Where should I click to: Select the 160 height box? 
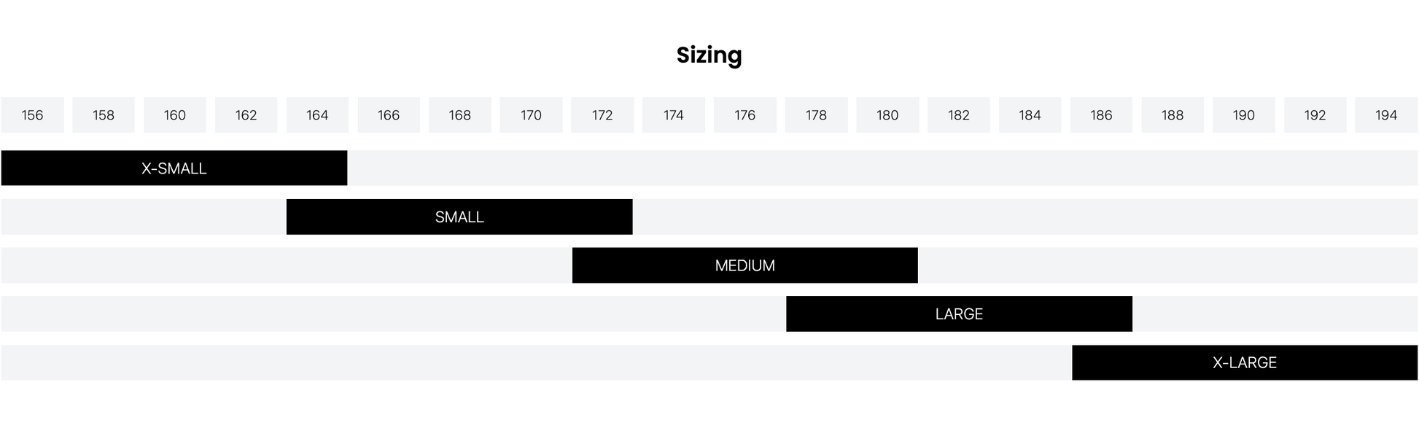(x=175, y=115)
